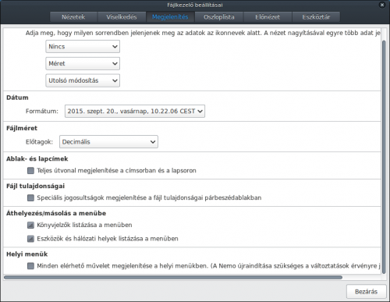Open the Nincs caption dropdown
Screen dimensions: 390x302
click(83, 47)
